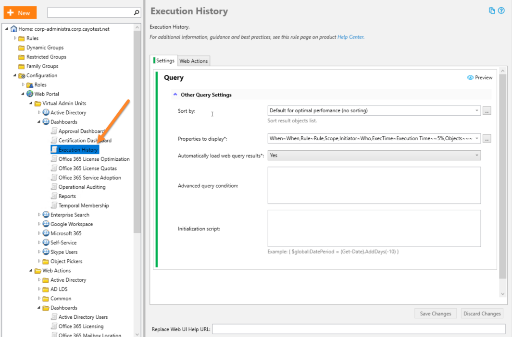Click the Dynamic Groups folder icon
This screenshot has height=337, width=512.
[22, 48]
